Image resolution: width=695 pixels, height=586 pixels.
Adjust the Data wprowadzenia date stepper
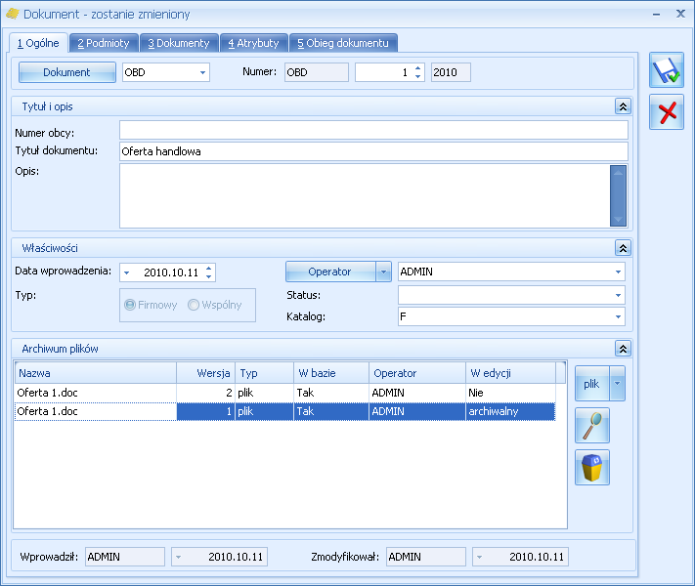coord(209,272)
